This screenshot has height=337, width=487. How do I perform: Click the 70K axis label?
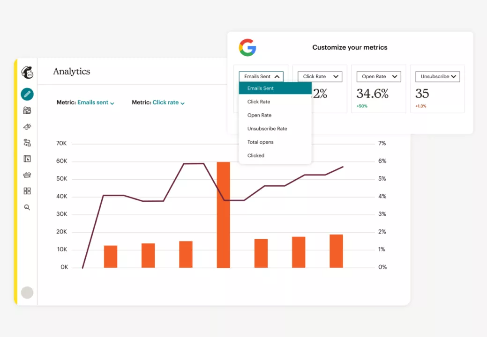(61, 143)
